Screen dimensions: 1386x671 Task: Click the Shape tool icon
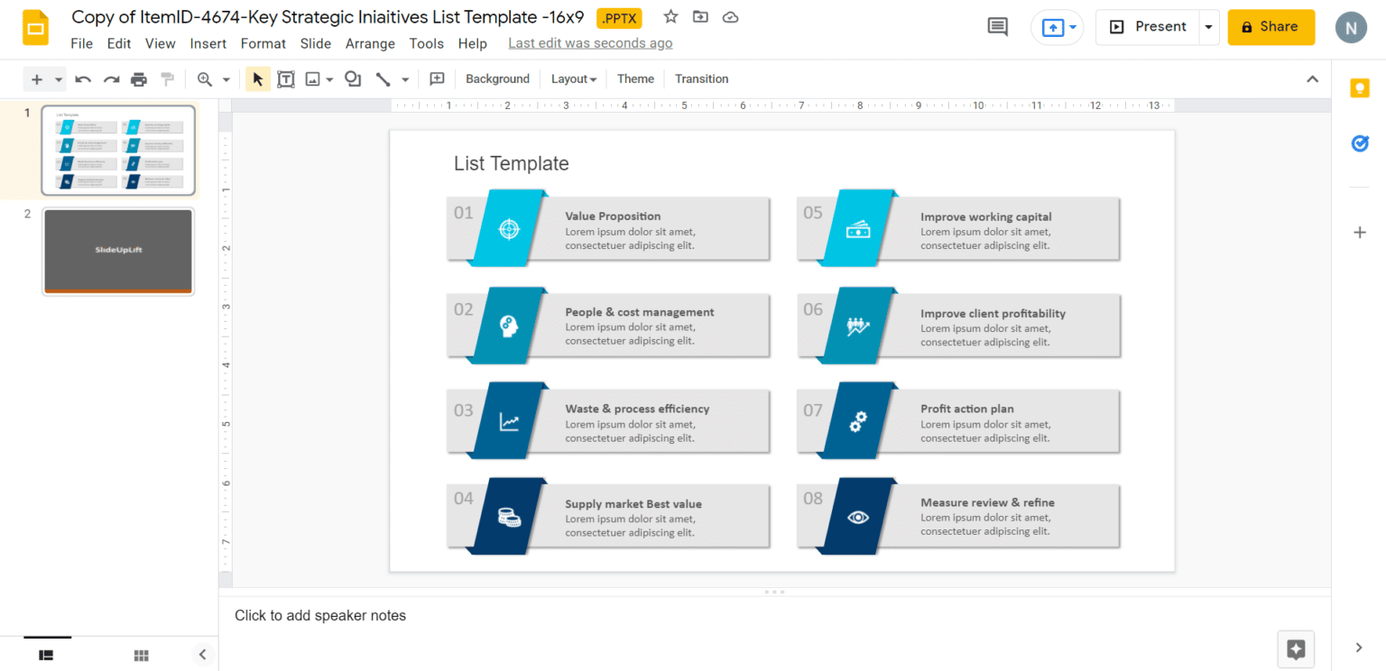(x=353, y=79)
